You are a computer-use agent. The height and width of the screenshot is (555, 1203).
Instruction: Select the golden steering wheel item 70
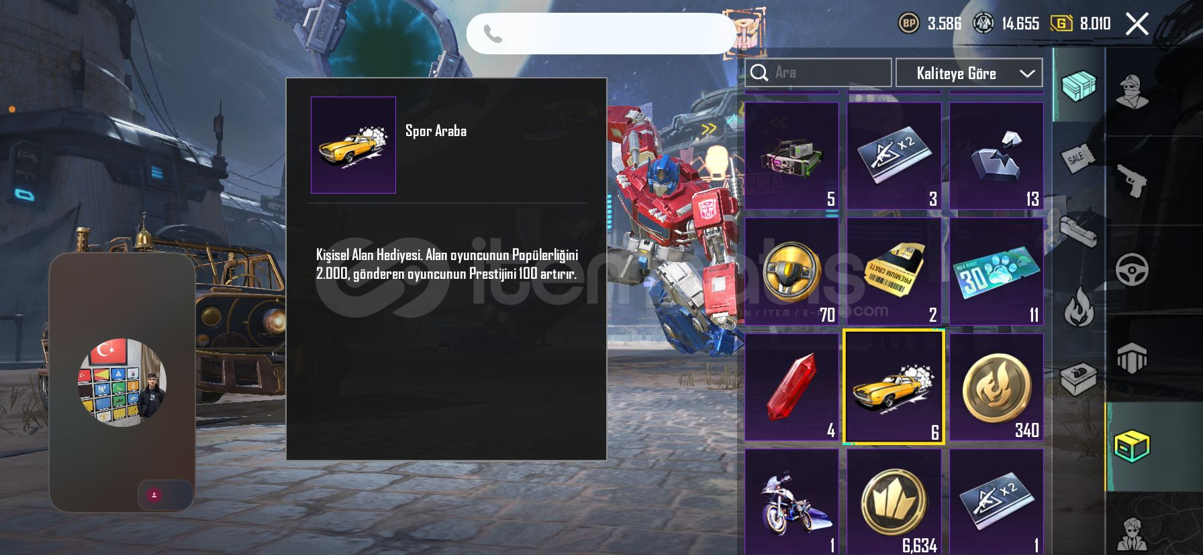click(x=791, y=271)
